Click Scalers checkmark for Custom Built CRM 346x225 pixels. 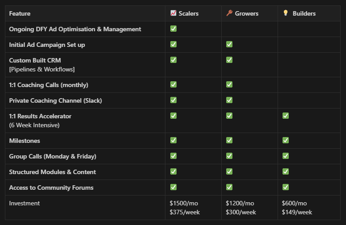click(173, 60)
